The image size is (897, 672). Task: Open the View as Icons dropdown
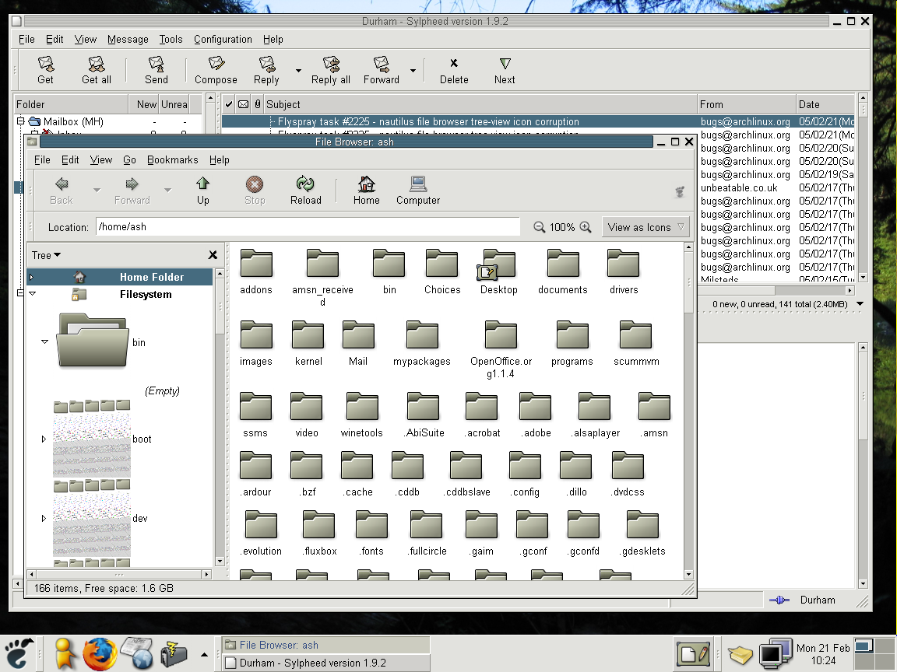645,227
